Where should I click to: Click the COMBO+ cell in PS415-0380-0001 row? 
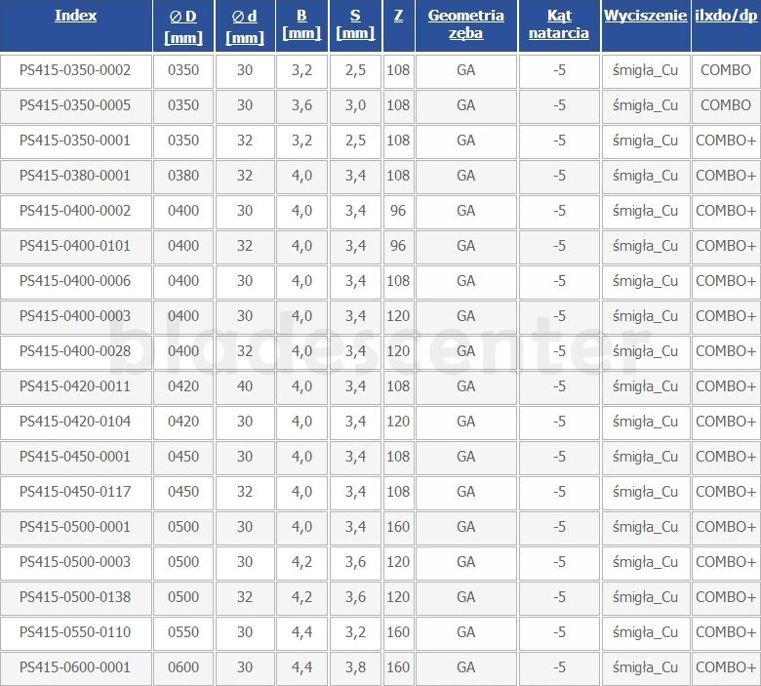pyautogui.click(x=726, y=176)
